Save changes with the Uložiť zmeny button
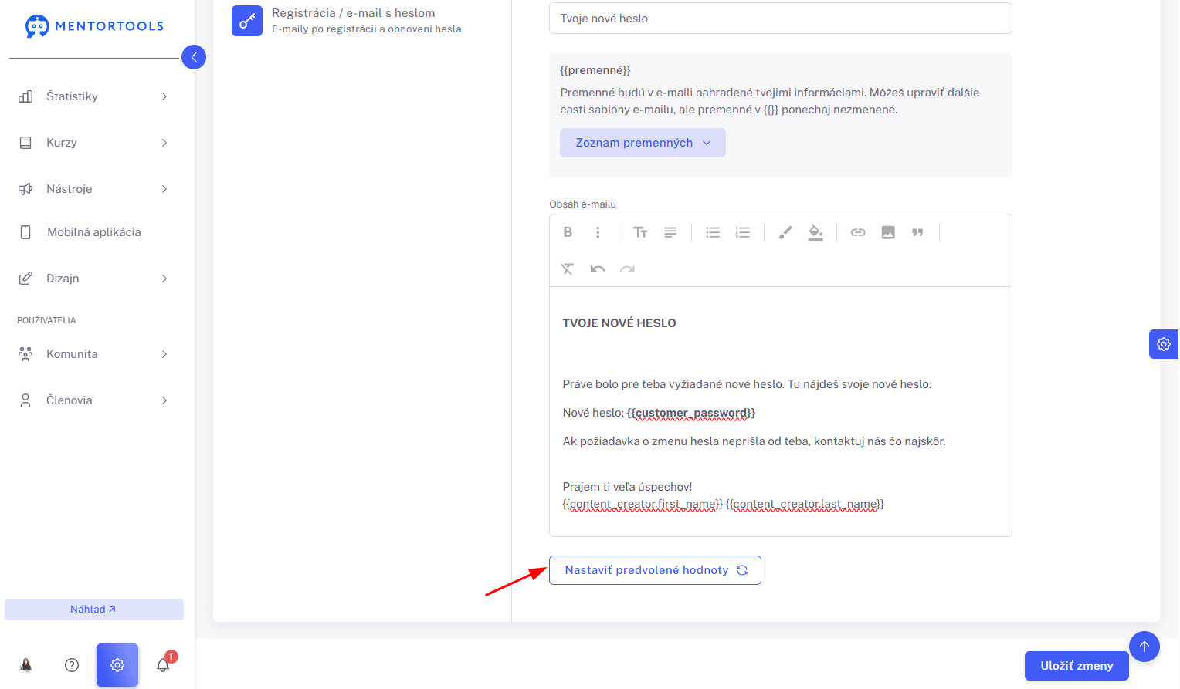 [1077, 666]
